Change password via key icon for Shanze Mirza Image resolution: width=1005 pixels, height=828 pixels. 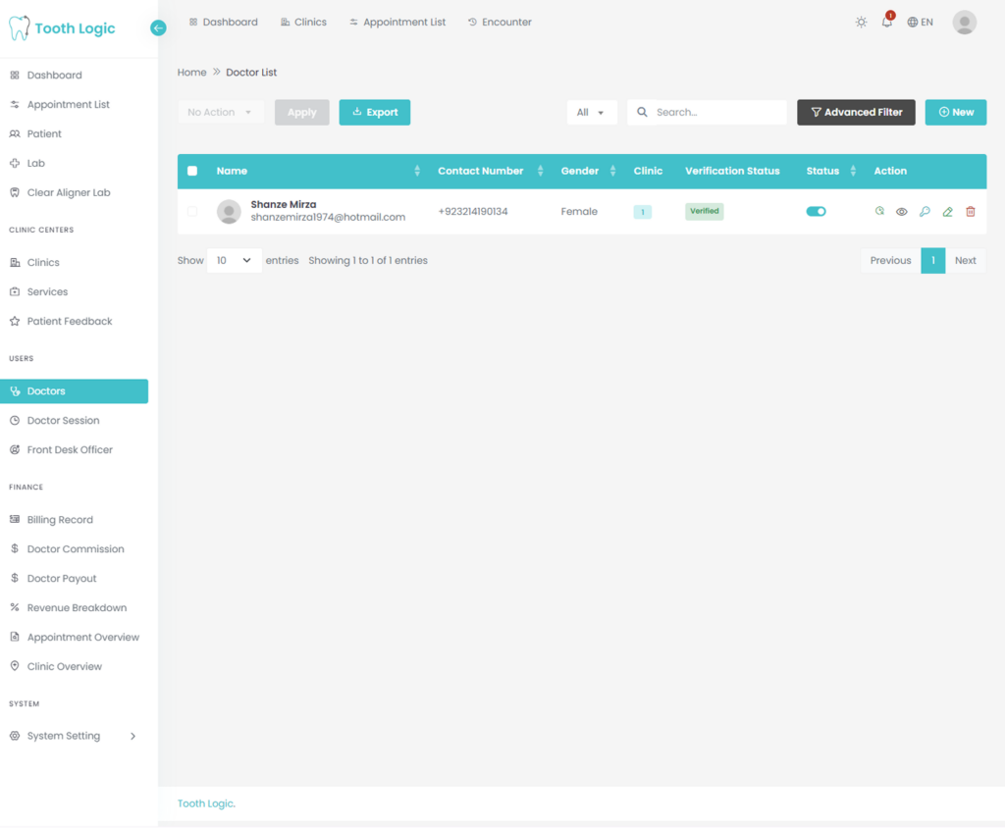925,212
